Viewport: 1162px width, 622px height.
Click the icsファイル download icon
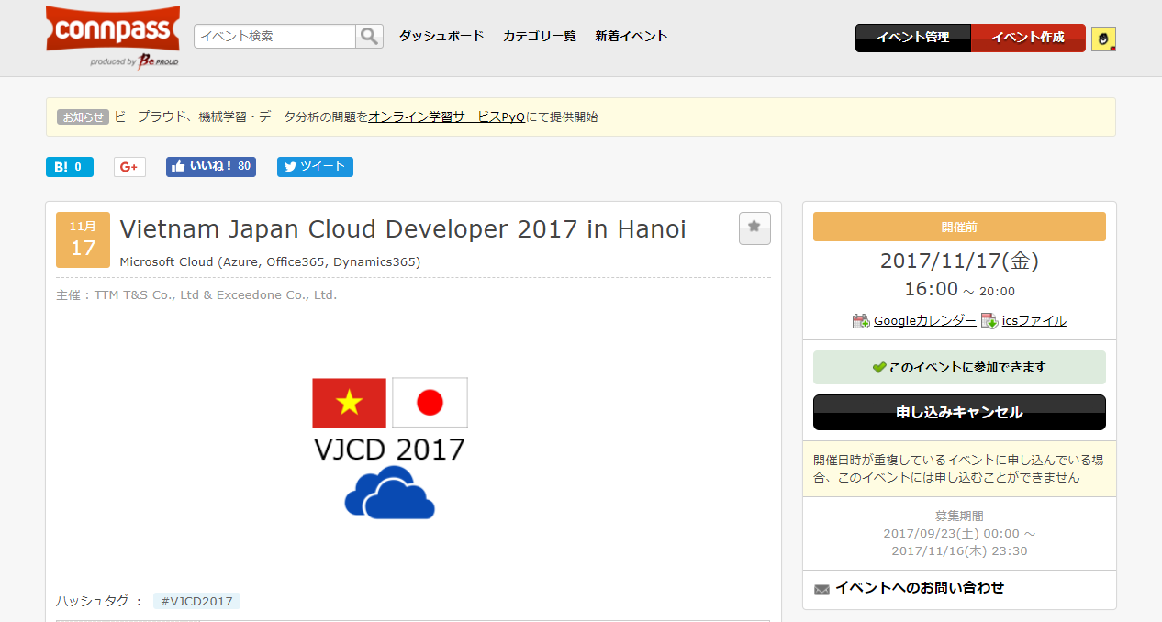coord(989,320)
